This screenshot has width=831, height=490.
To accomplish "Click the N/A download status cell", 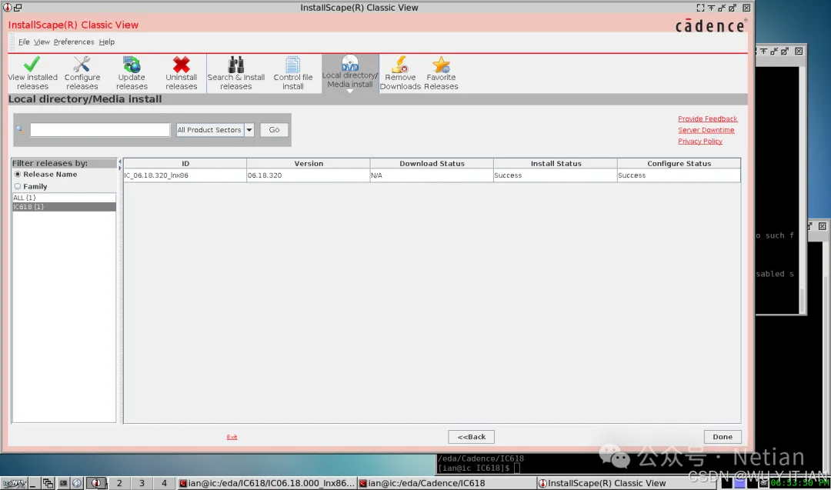I will click(432, 175).
